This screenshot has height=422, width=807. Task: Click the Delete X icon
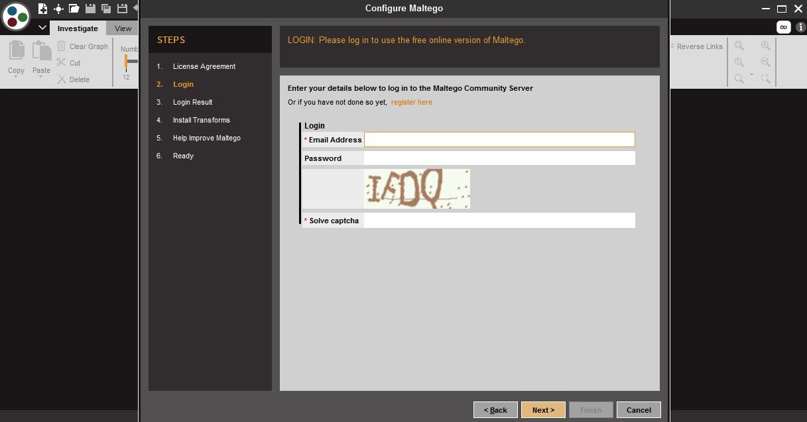coord(61,79)
